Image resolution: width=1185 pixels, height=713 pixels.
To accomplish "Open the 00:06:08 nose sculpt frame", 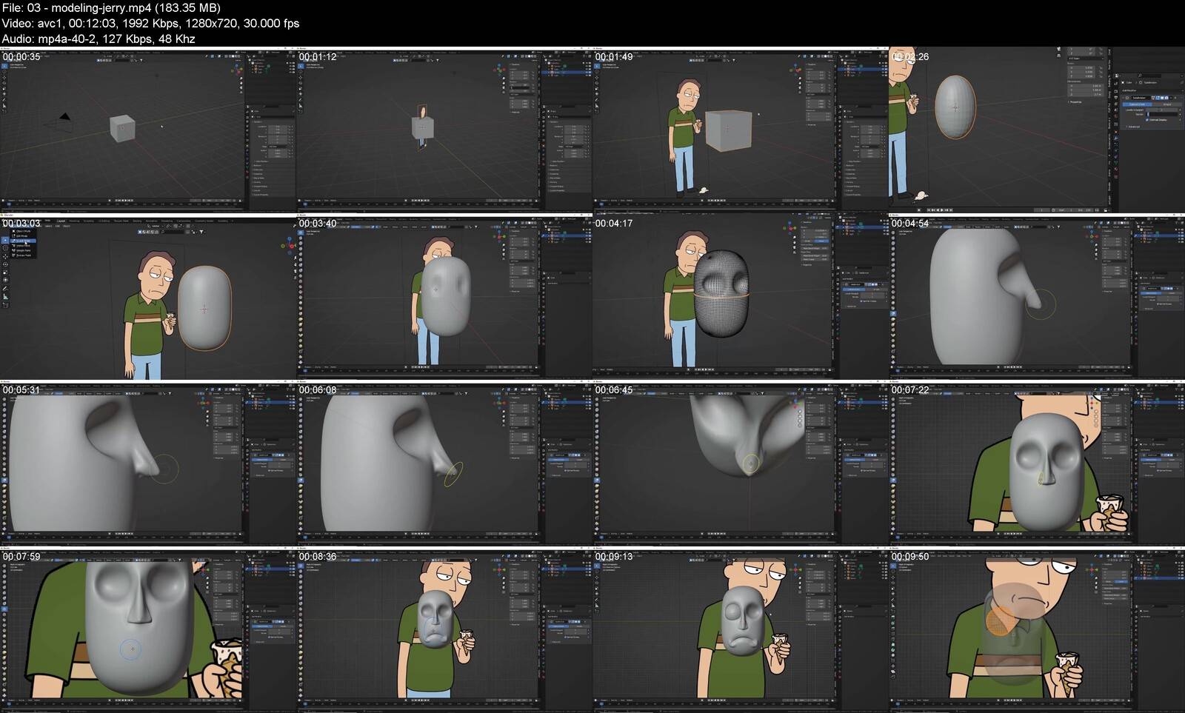I will pyautogui.click(x=444, y=464).
